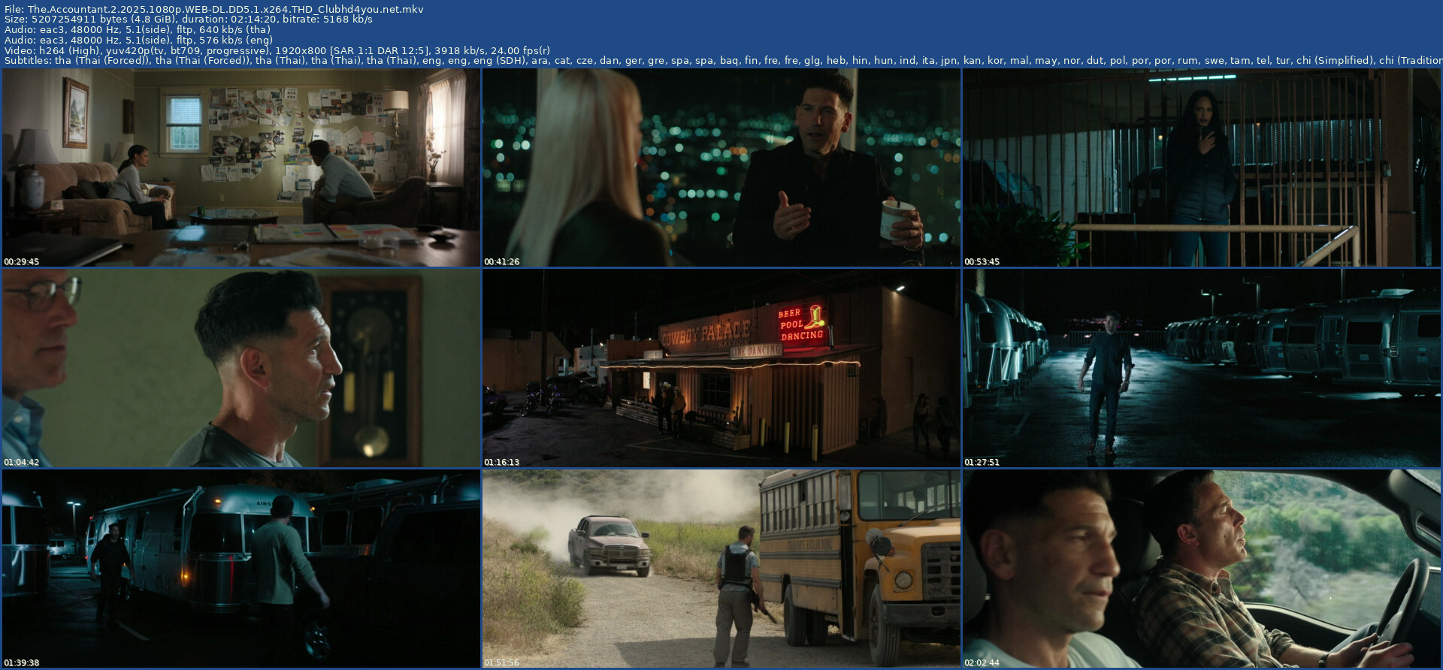This screenshot has width=1443, height=670.
Task: Open the thumbnail stamped 00:29:45
Action: [241, 167]
